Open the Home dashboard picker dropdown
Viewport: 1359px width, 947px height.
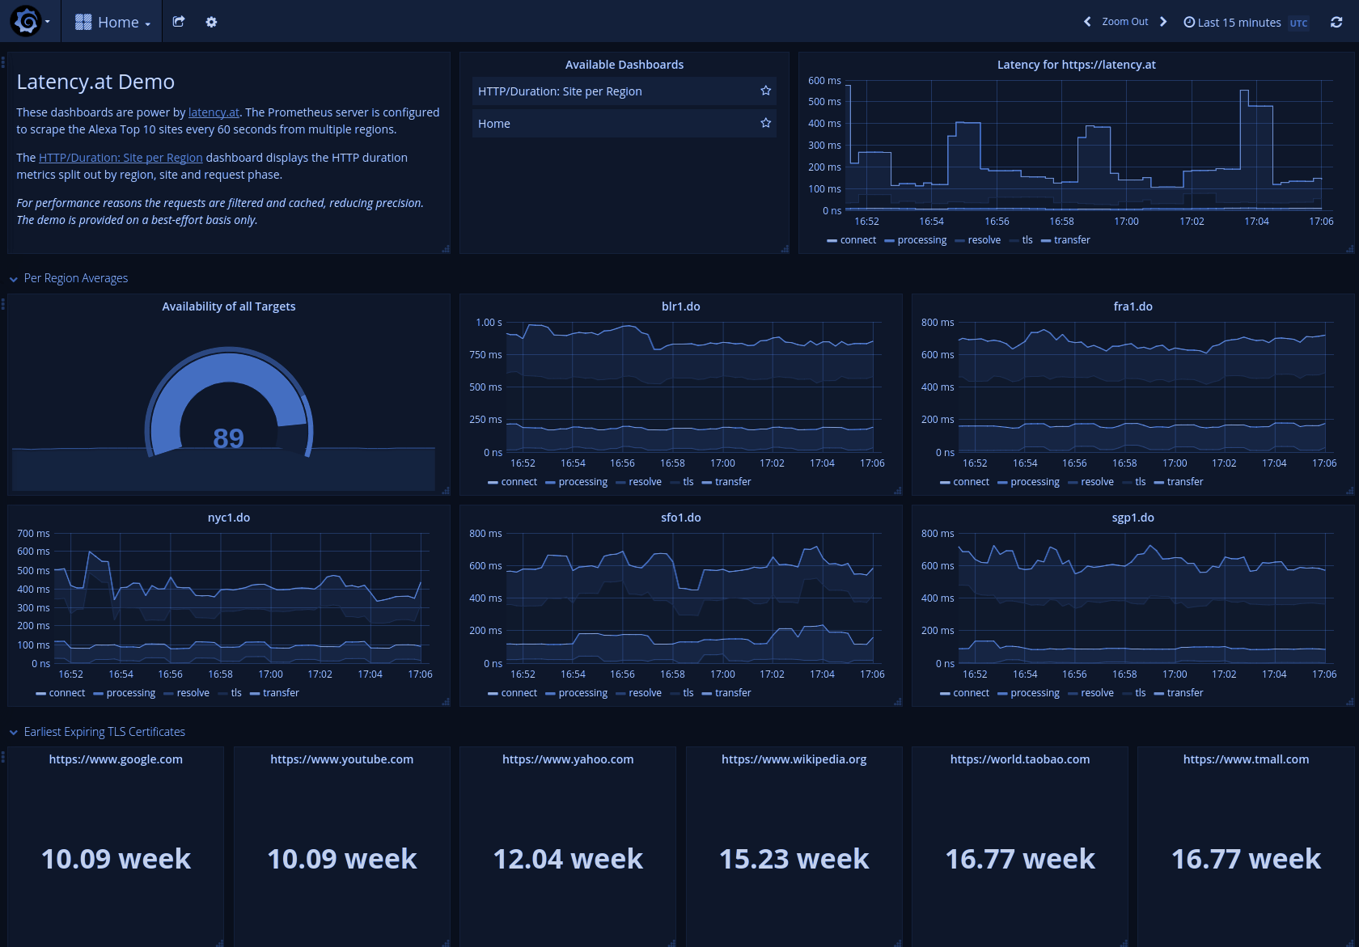click(x=112, y=22)
